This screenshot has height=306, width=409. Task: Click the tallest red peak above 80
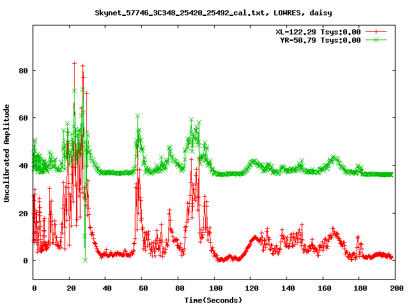(x=74, y=63)
